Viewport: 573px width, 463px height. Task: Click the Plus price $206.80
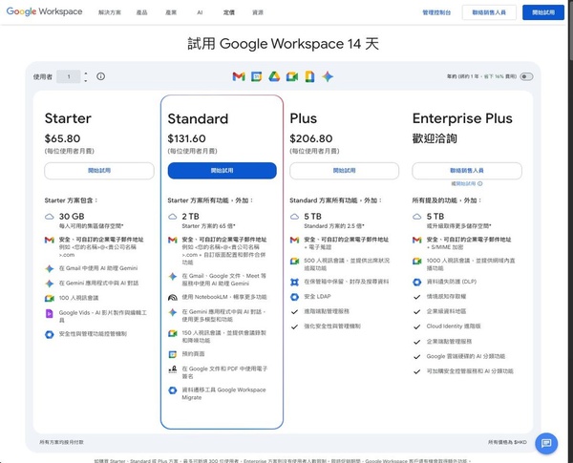pos(311,138)
